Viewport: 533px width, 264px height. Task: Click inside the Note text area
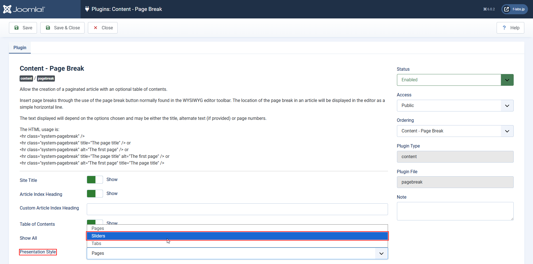pos(455,211)
